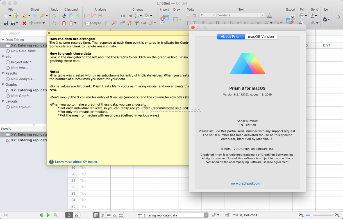
Task: Show results section in bottom bar
Action: coord(109,215)
